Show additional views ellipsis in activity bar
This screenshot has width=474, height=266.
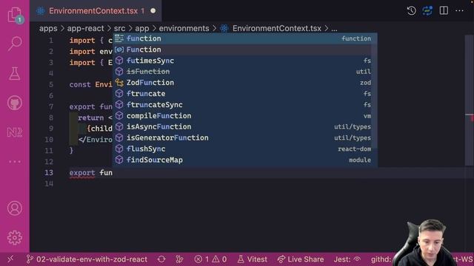15,162
